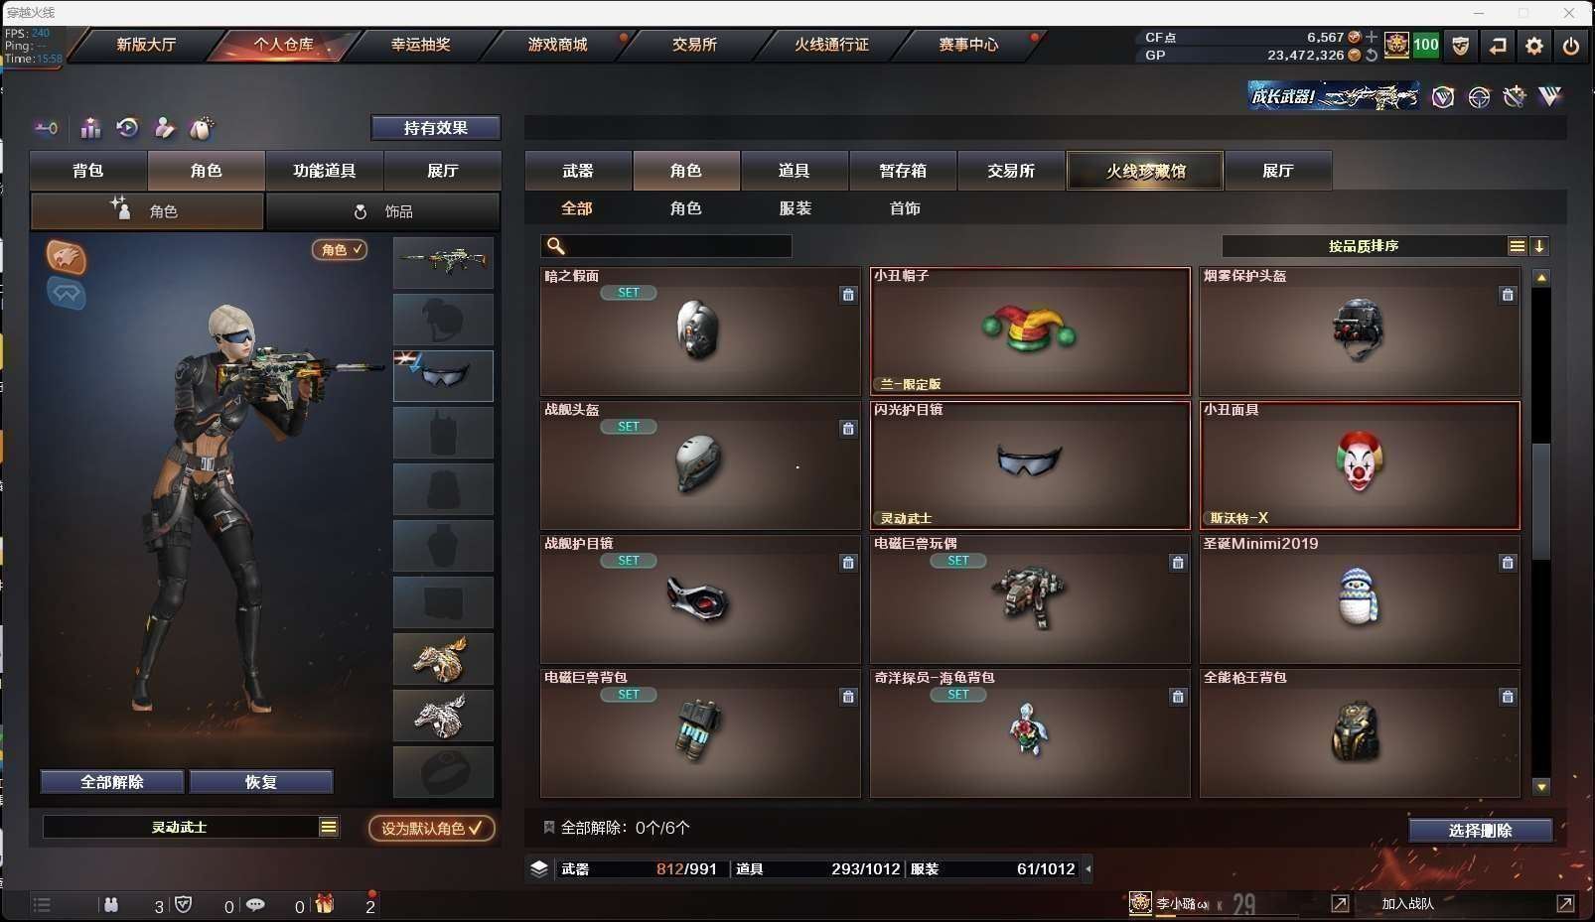1595x922 pixels.
Task: Click the 全部解除 button
Action: [112, 782]
